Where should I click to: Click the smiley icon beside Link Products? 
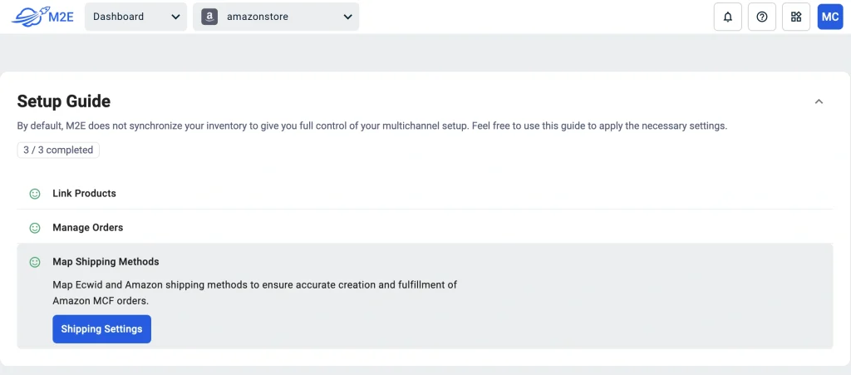[35, 194]
